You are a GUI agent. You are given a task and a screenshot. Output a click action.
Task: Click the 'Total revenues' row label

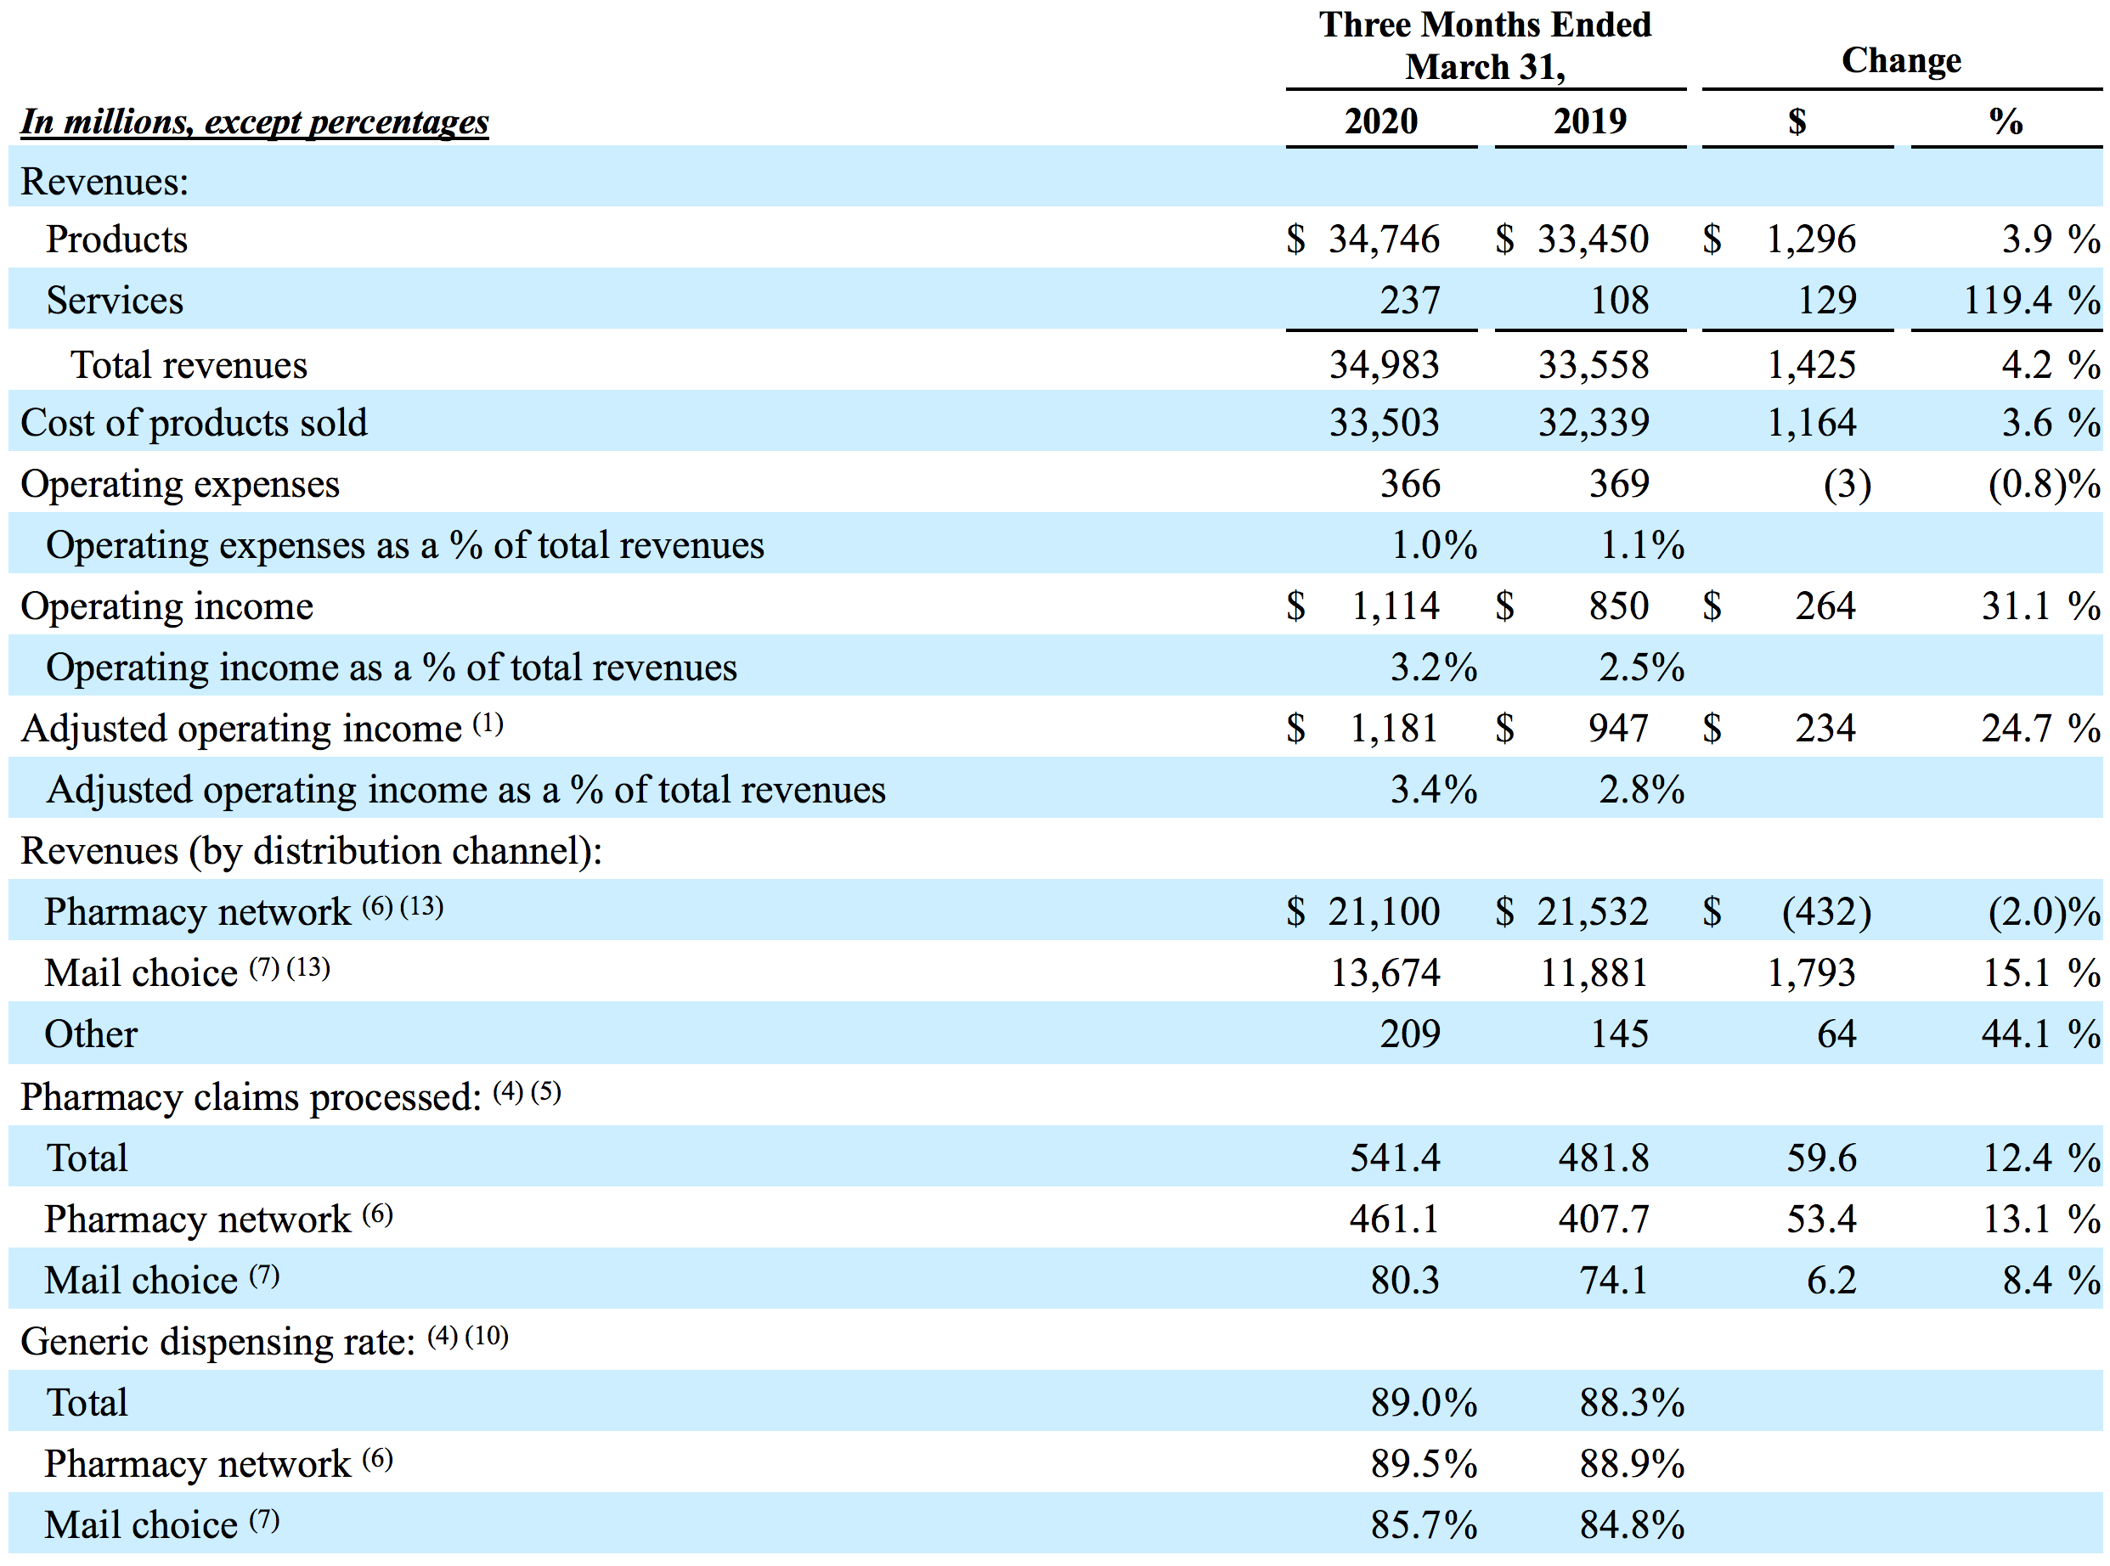189,365
